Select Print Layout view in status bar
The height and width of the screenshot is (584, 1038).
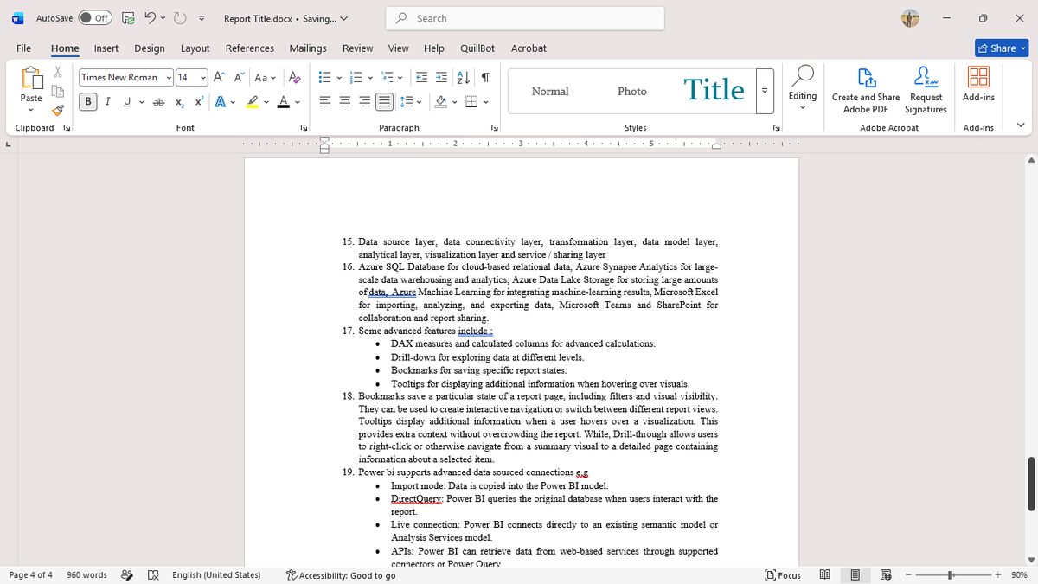(855, 575)
